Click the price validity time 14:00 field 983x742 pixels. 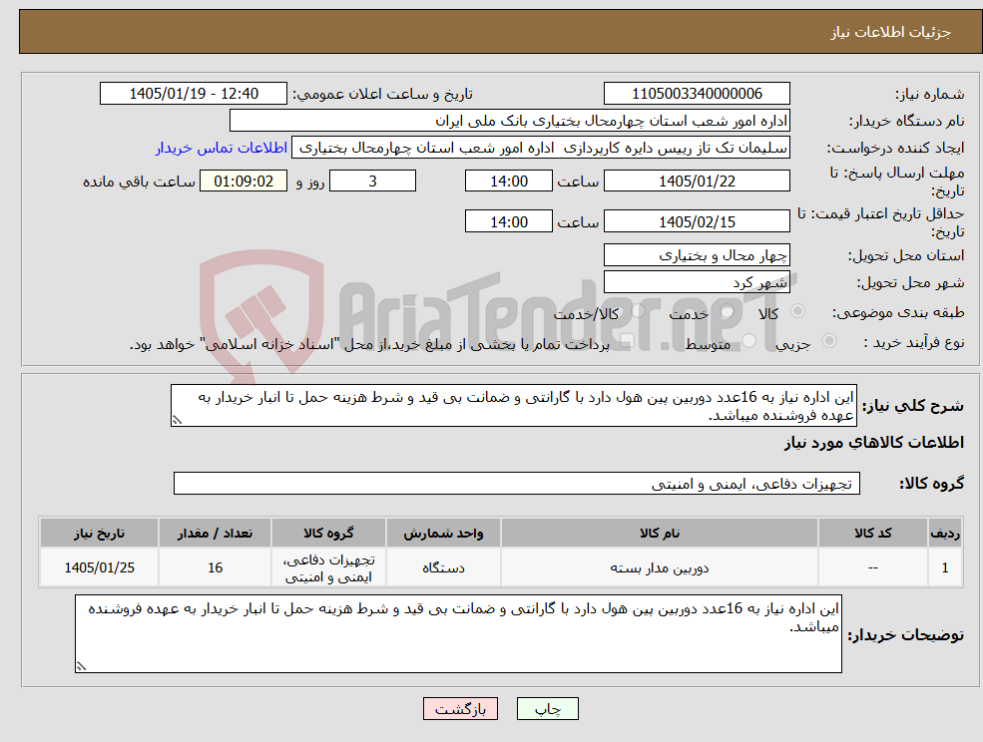(508, 221)
